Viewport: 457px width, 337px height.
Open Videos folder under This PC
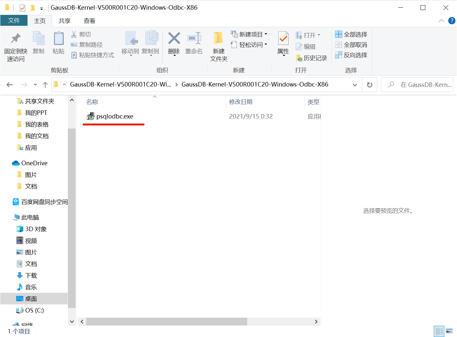point(27,241)
